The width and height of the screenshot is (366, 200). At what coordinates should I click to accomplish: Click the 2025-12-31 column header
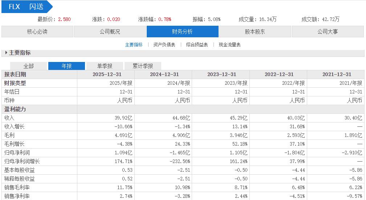coord(107,74)
